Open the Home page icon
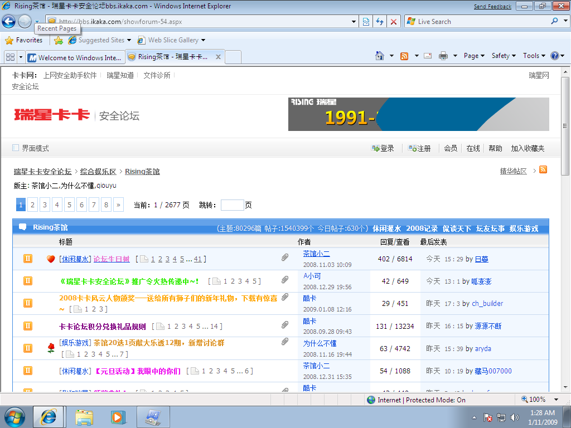The width and height of the screenshot is (571, 428). 380,56
